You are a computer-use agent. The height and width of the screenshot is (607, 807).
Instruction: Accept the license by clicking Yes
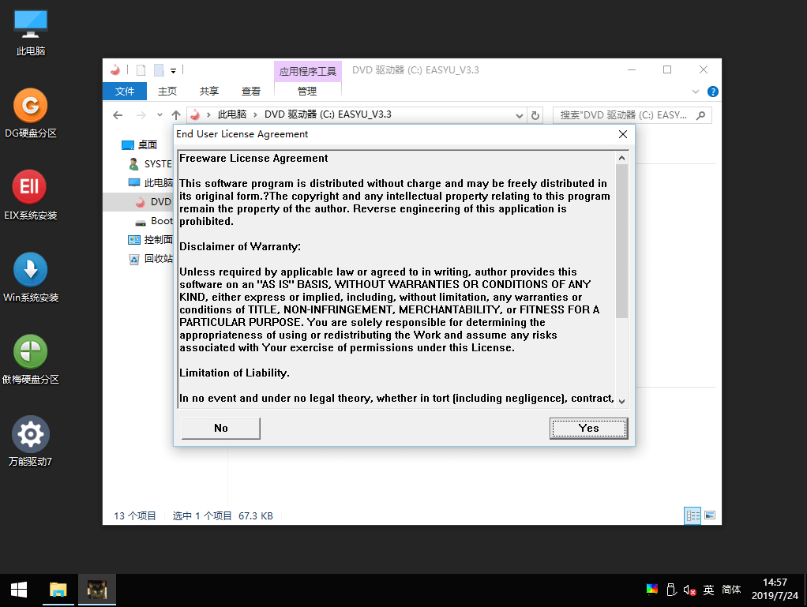tap(588, 428)
